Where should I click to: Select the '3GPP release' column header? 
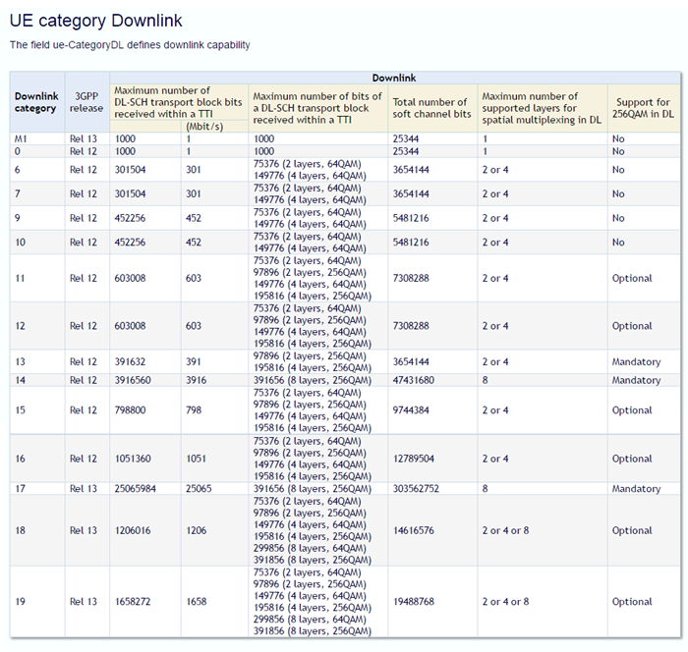(x=86, y=102)
